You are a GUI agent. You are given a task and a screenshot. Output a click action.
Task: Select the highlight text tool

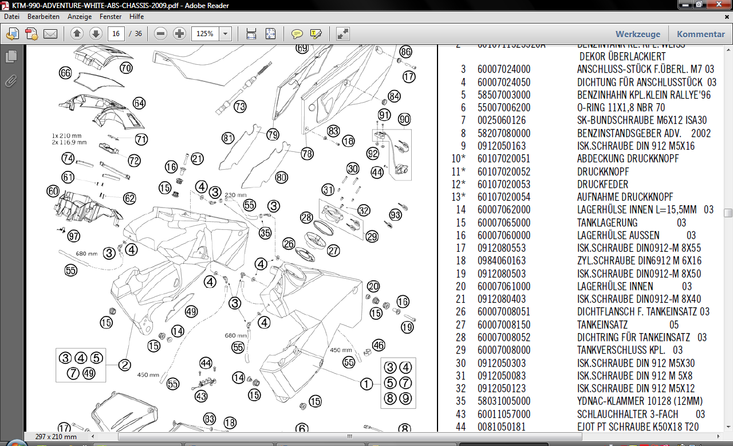coord(316,34)
